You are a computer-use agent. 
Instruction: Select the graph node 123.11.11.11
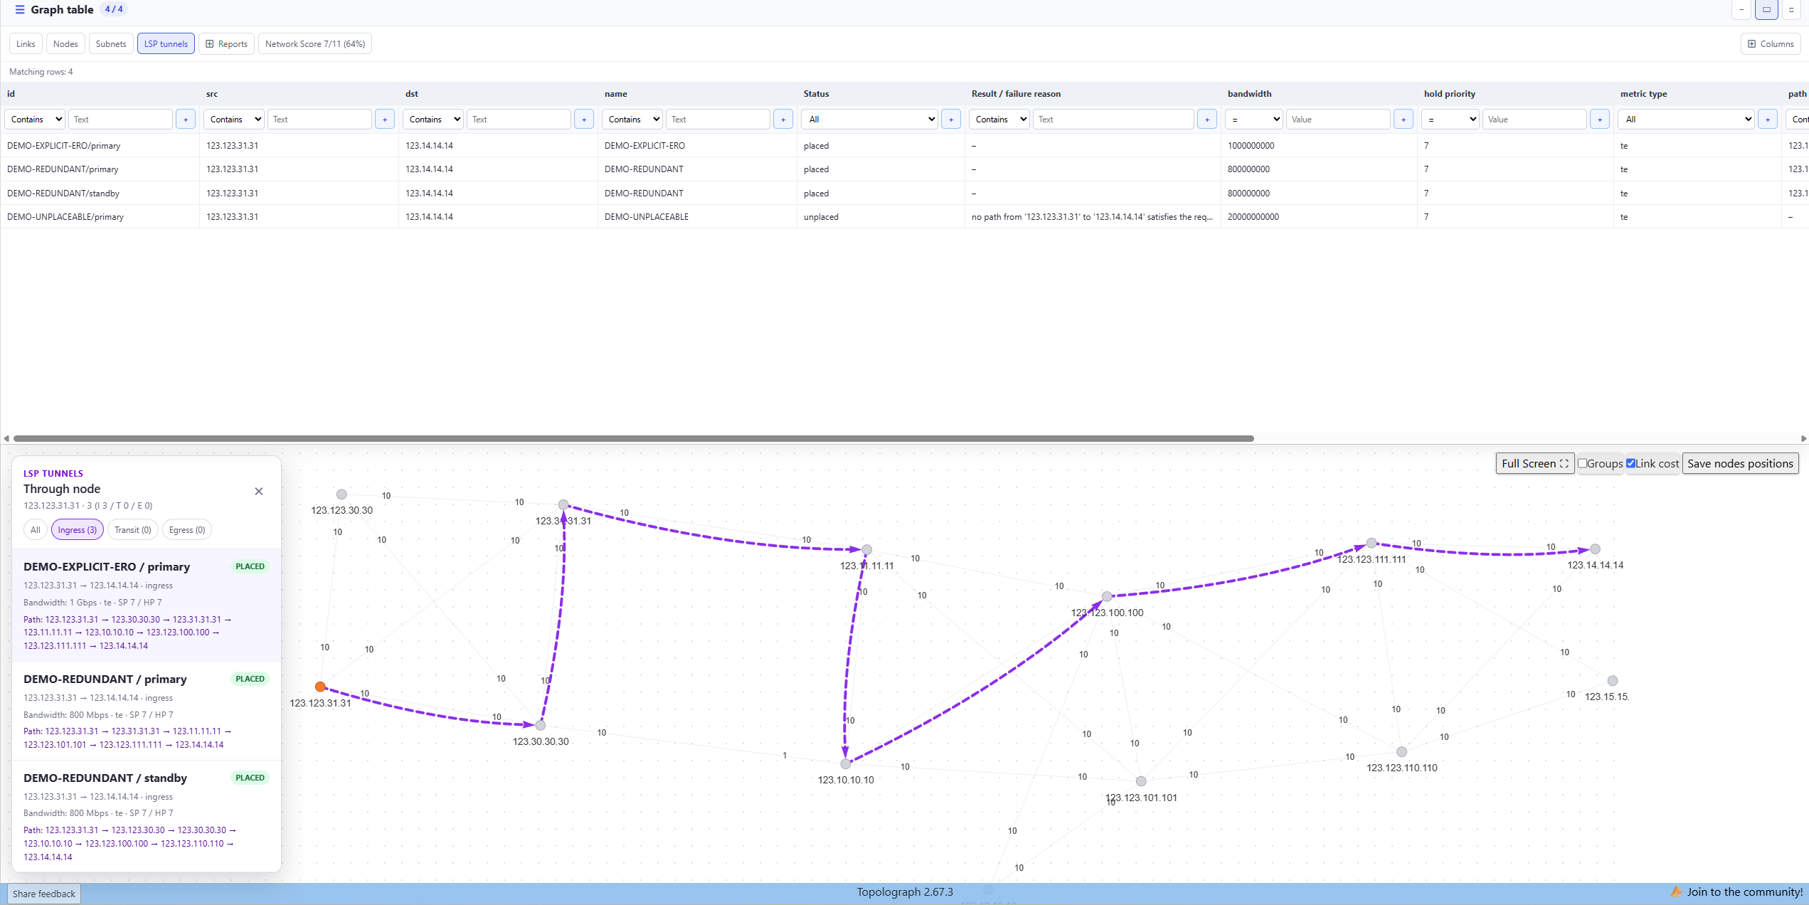(867, 550)
